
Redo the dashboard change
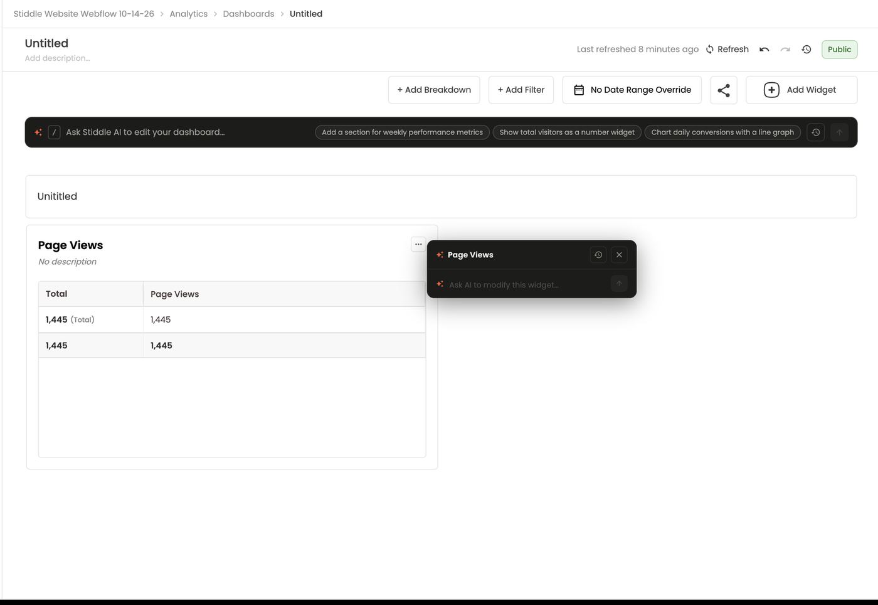pos(785,49)
